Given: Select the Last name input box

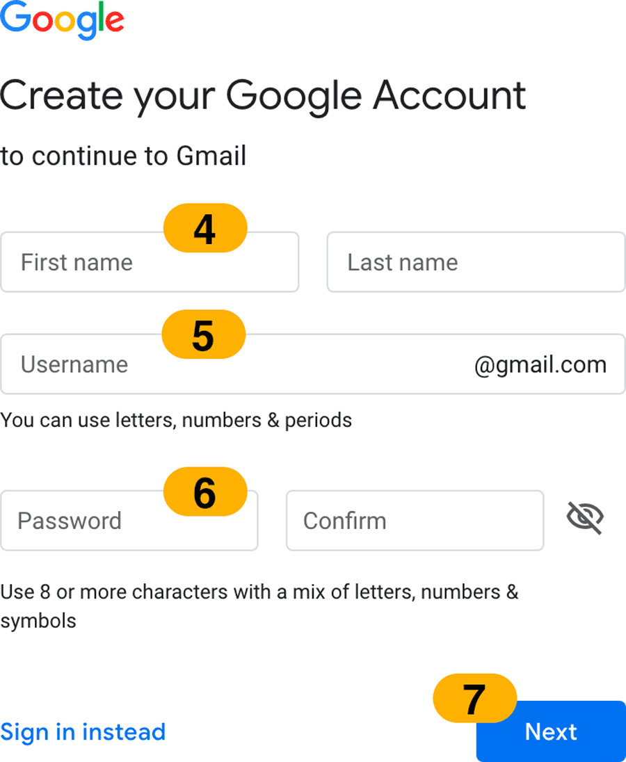Looking at the screenshot, I should coord(476,262).
